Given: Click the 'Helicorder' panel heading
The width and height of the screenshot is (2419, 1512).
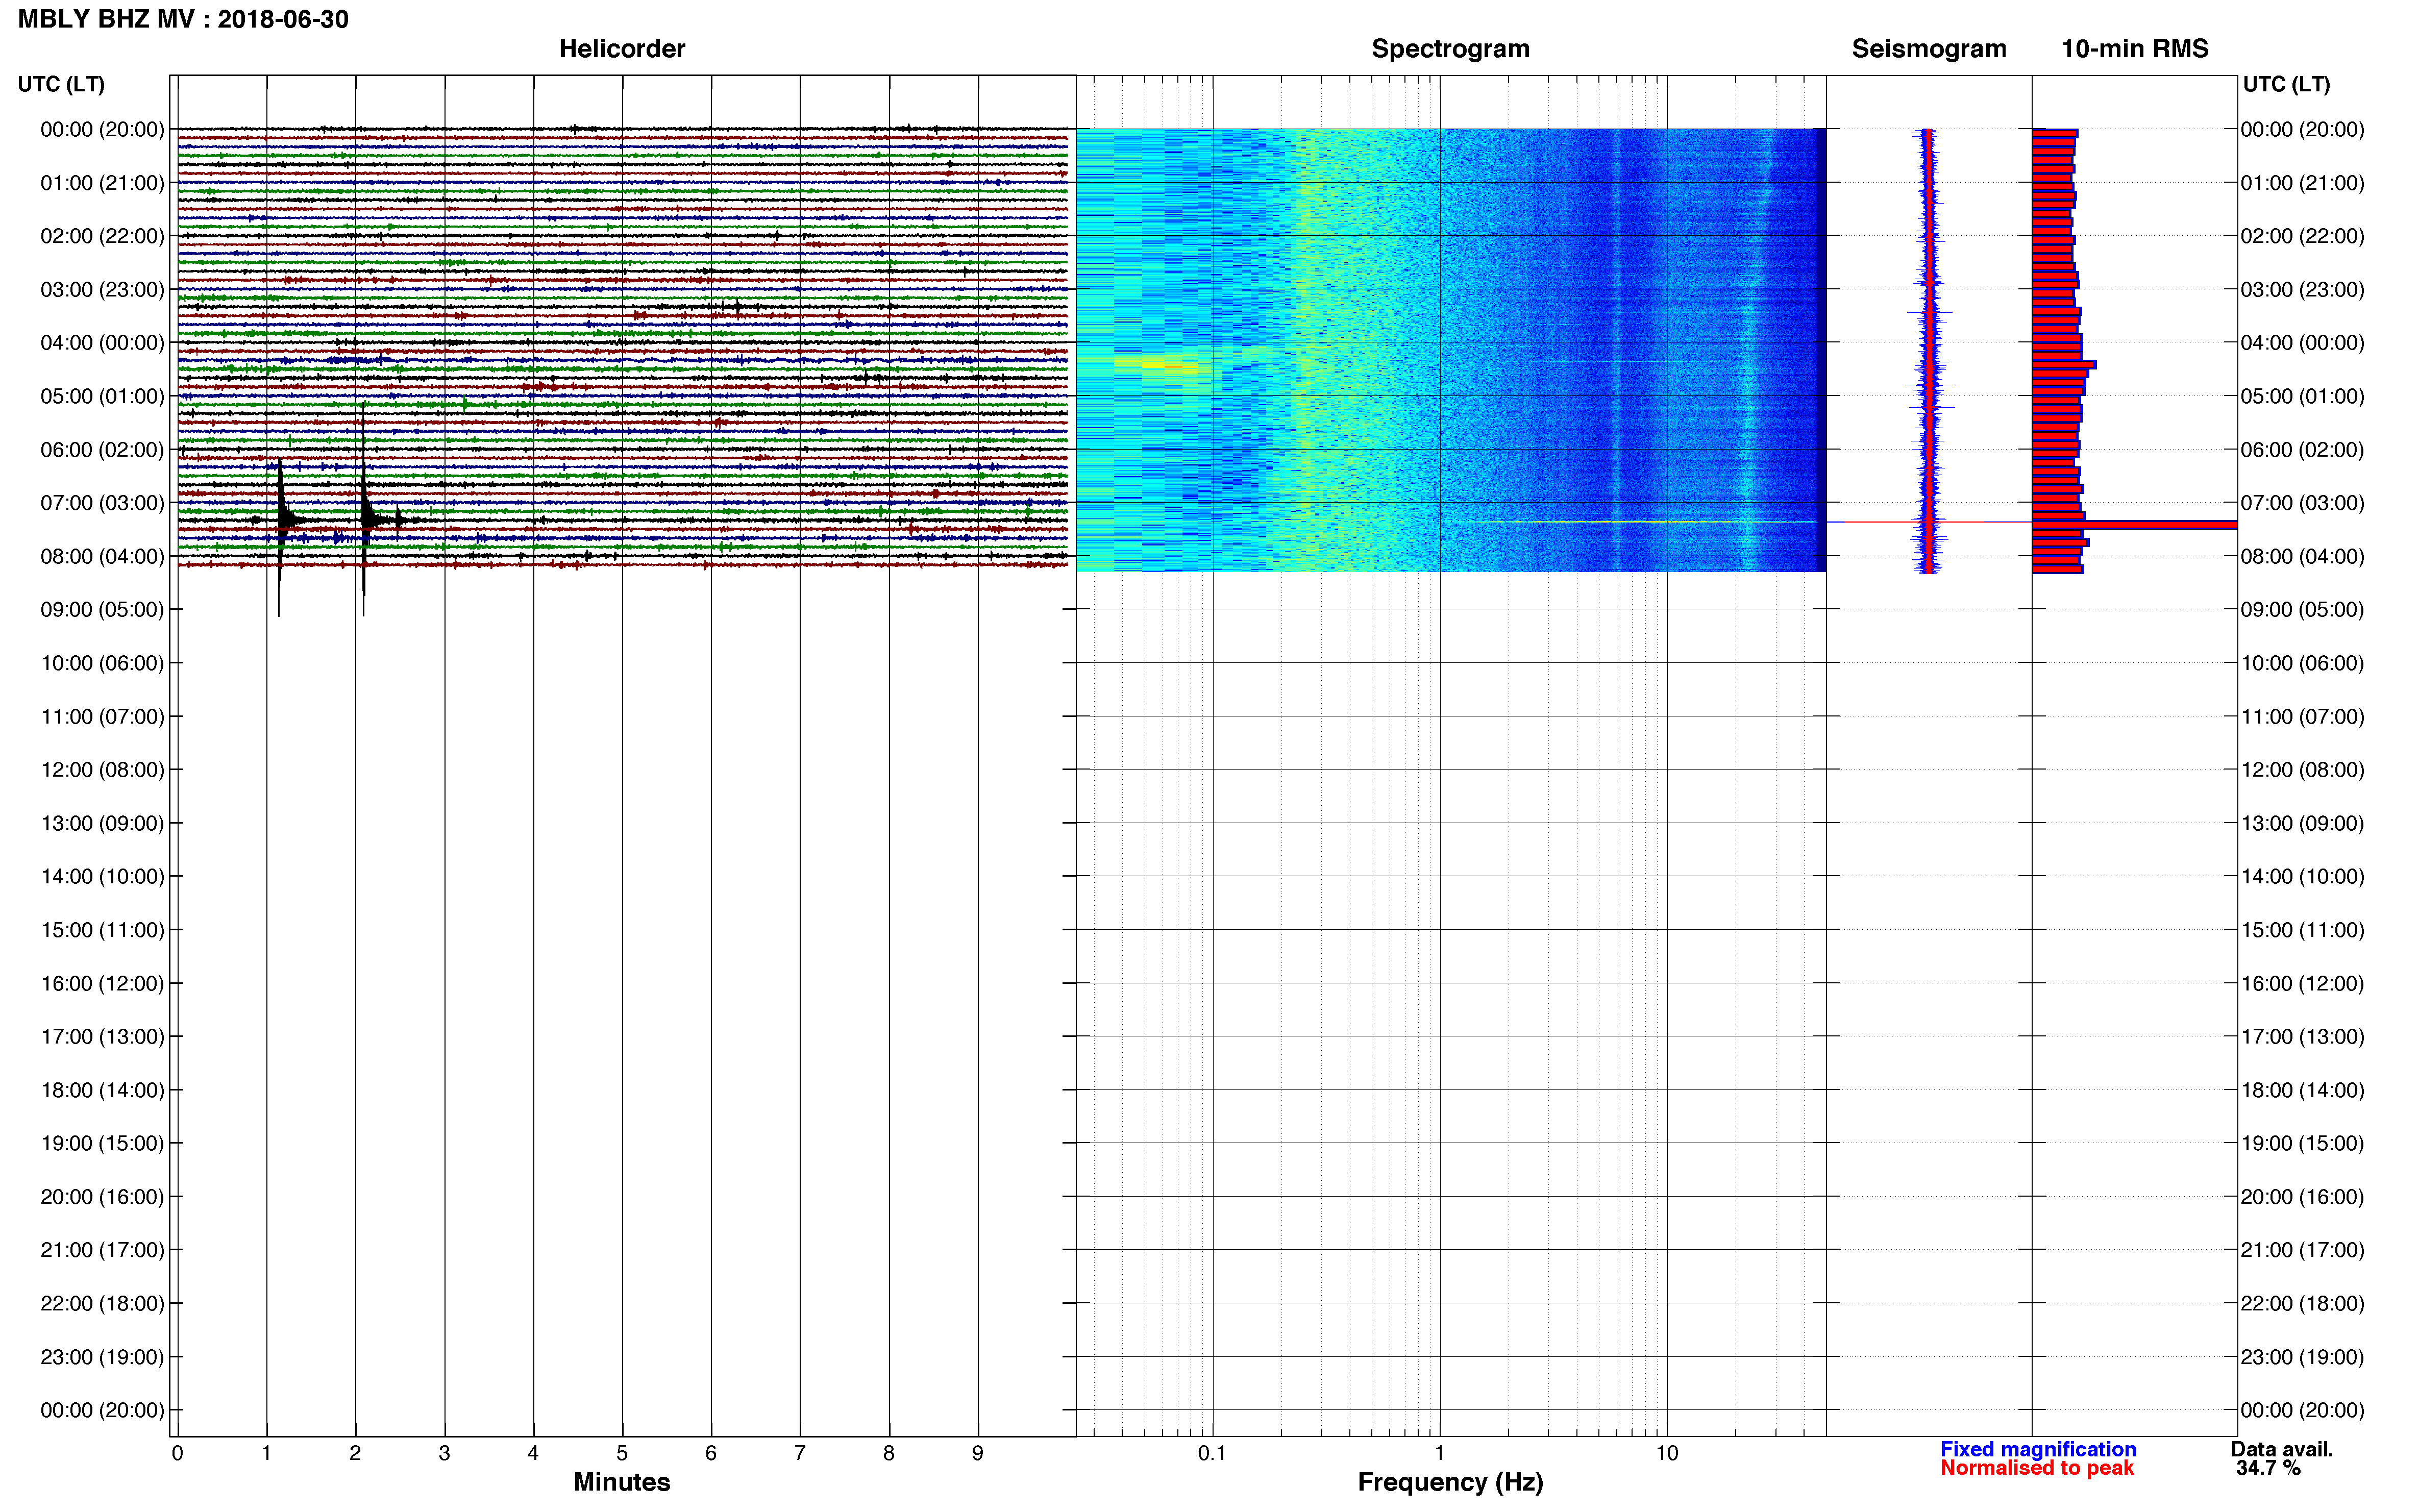Looking at the screenshot, I should 622,49.
